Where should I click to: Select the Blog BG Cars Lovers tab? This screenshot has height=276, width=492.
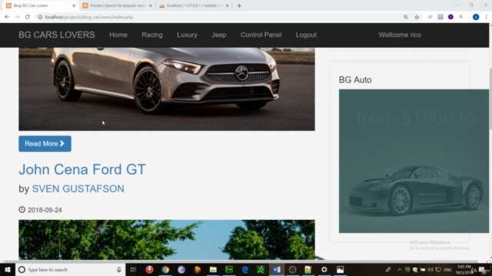coord(41,5)
